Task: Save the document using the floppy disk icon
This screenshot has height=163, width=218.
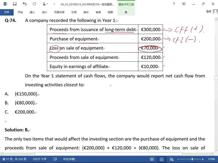Action: click(15, 4)
